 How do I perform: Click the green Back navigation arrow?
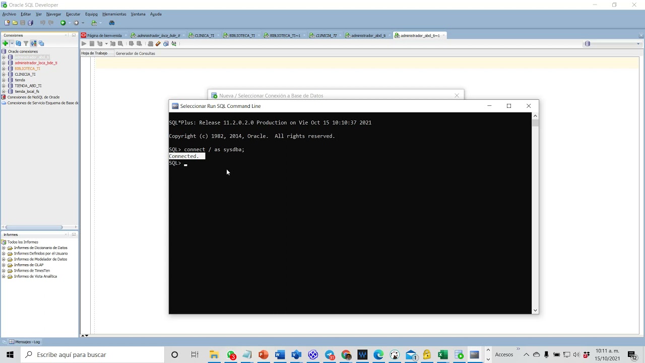(x=63, y=23)
